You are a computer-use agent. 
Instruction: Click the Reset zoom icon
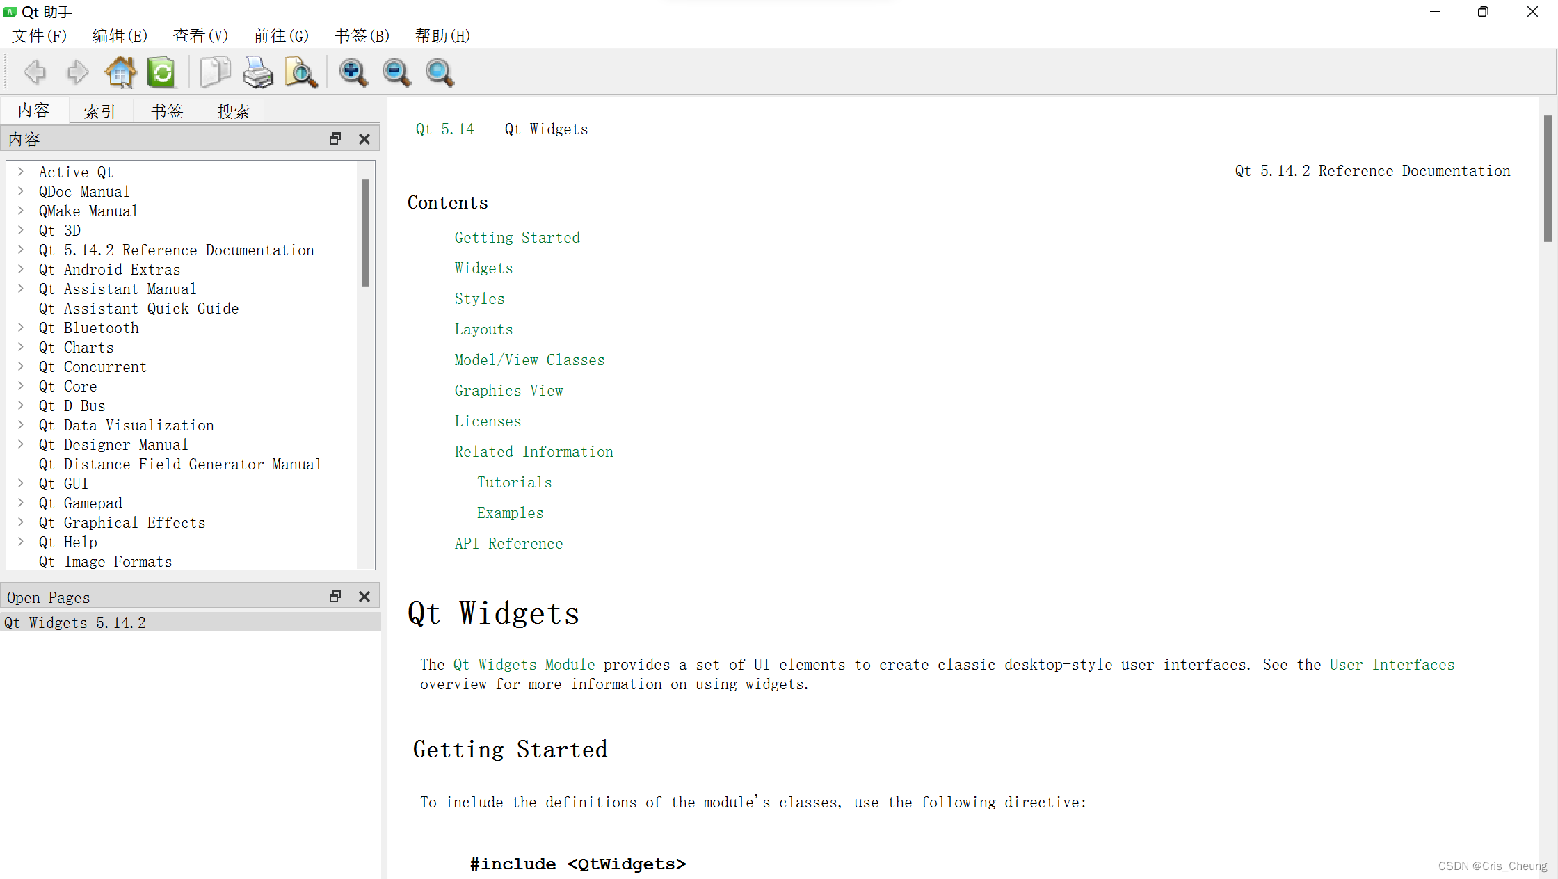[x=440, y=72]
